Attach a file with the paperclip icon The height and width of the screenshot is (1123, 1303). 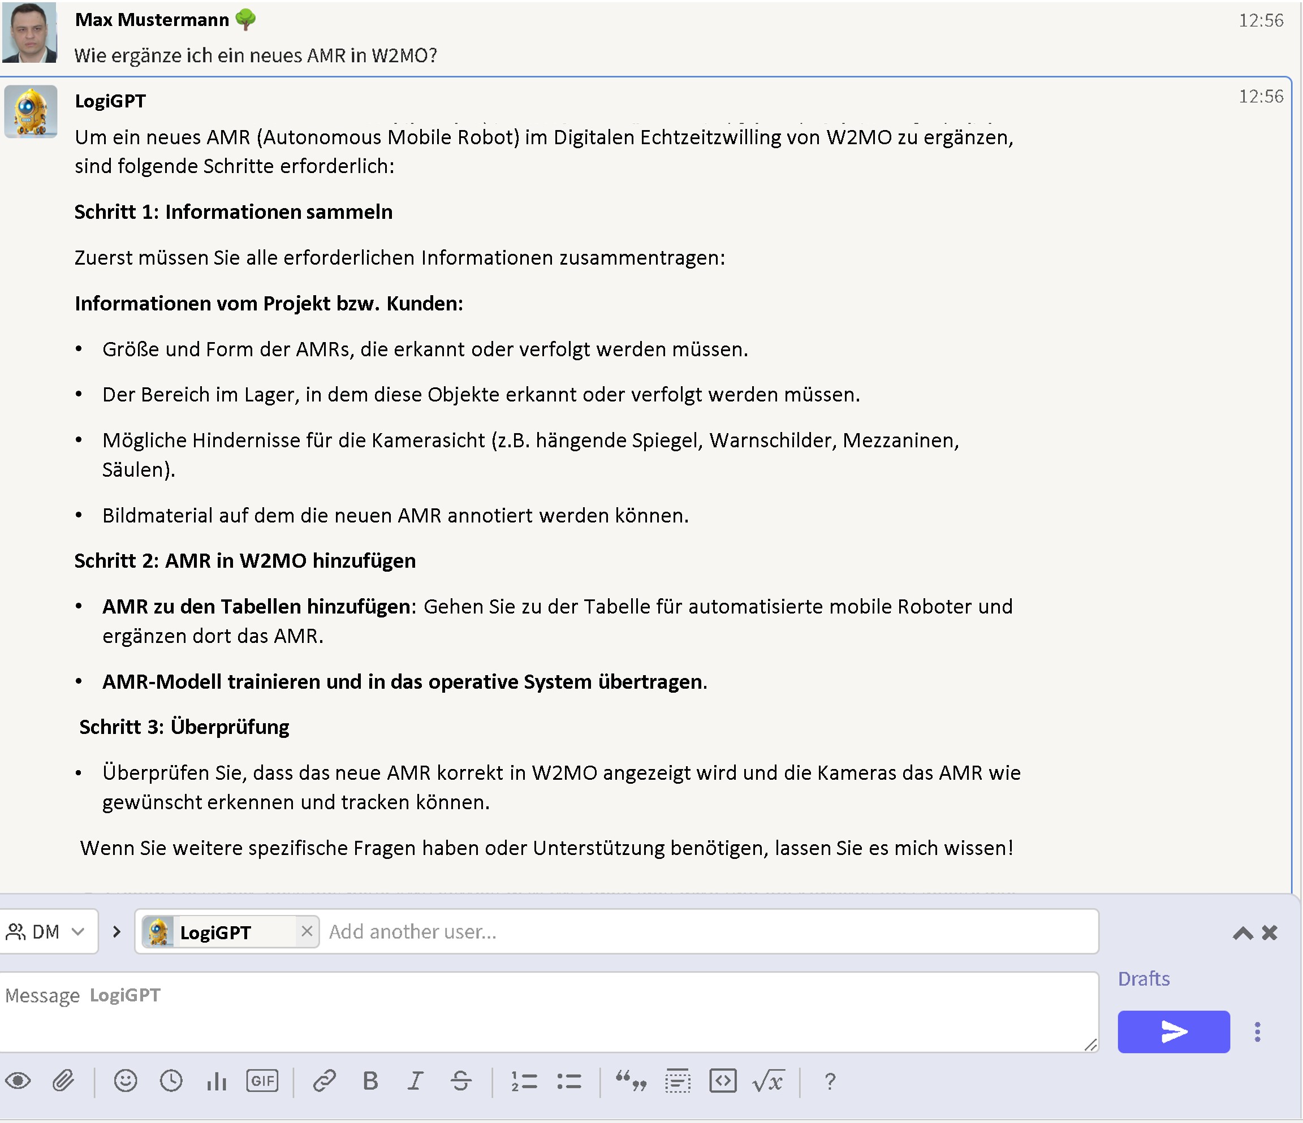tap(63, 1081)
